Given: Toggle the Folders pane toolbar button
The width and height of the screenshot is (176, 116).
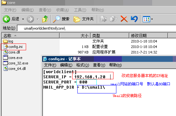Looking at the screenshot, I should coord(83,19).
